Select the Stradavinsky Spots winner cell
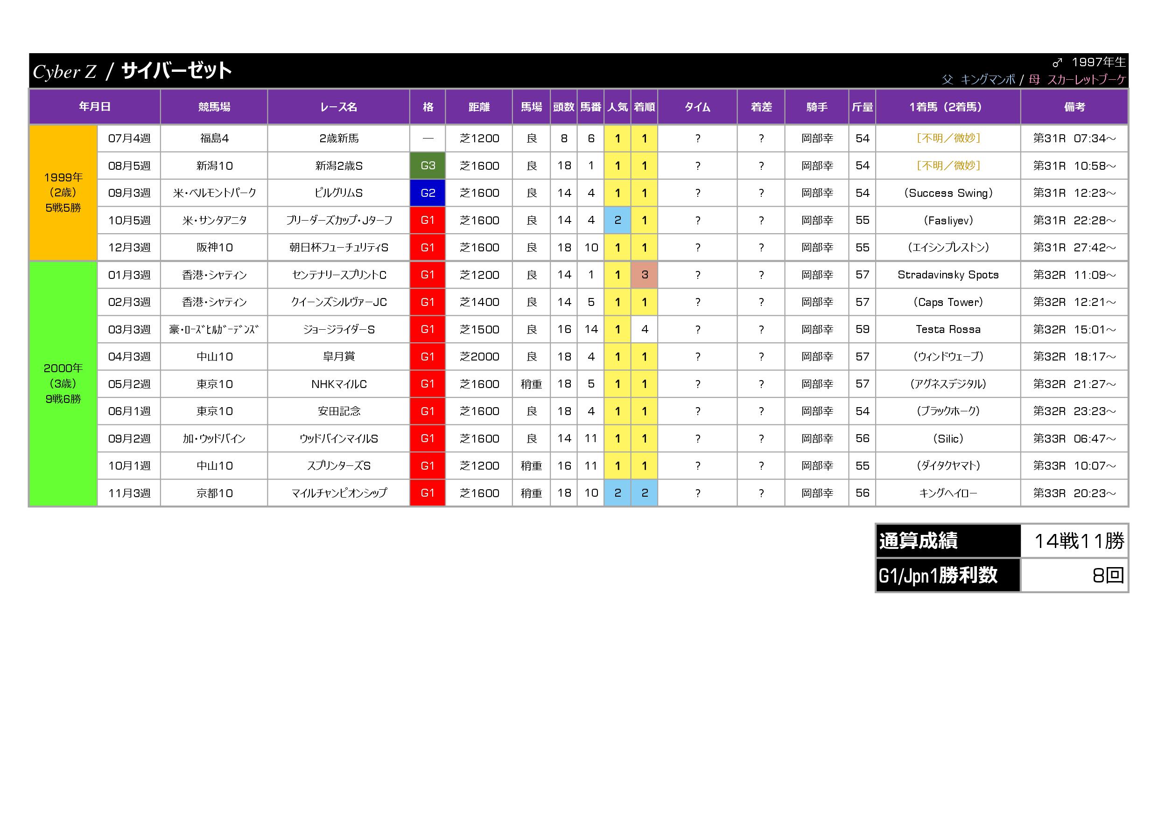Viewport: 1158px width, 818px height. click(947, 275)
